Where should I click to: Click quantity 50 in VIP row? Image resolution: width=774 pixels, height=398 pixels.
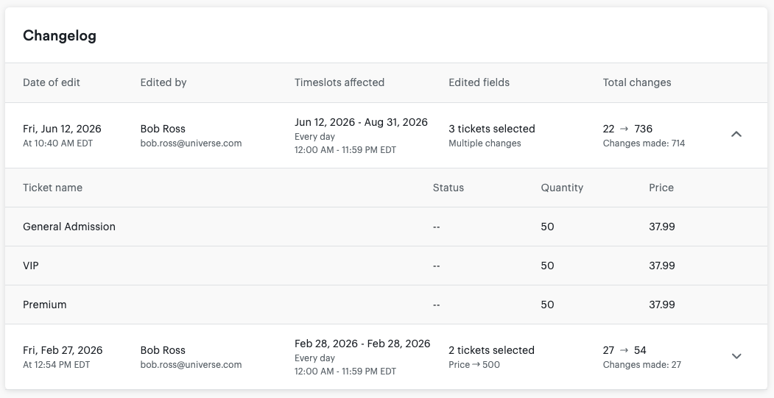pos(547,266)
